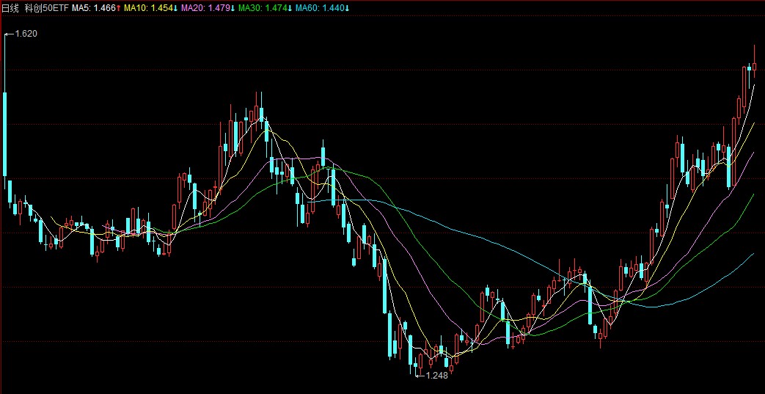Click the 1.620 highest price marker
Image resolution: width=765 pixels, height=394 pixels.
point(26,34)
